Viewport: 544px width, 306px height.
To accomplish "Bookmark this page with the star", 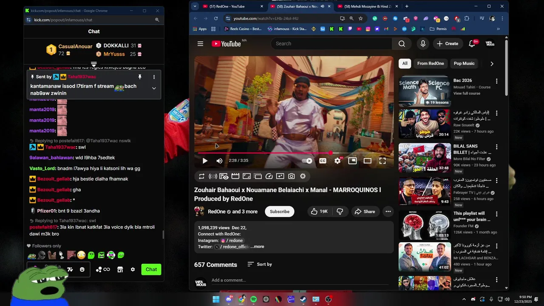I will coord(361,19).
